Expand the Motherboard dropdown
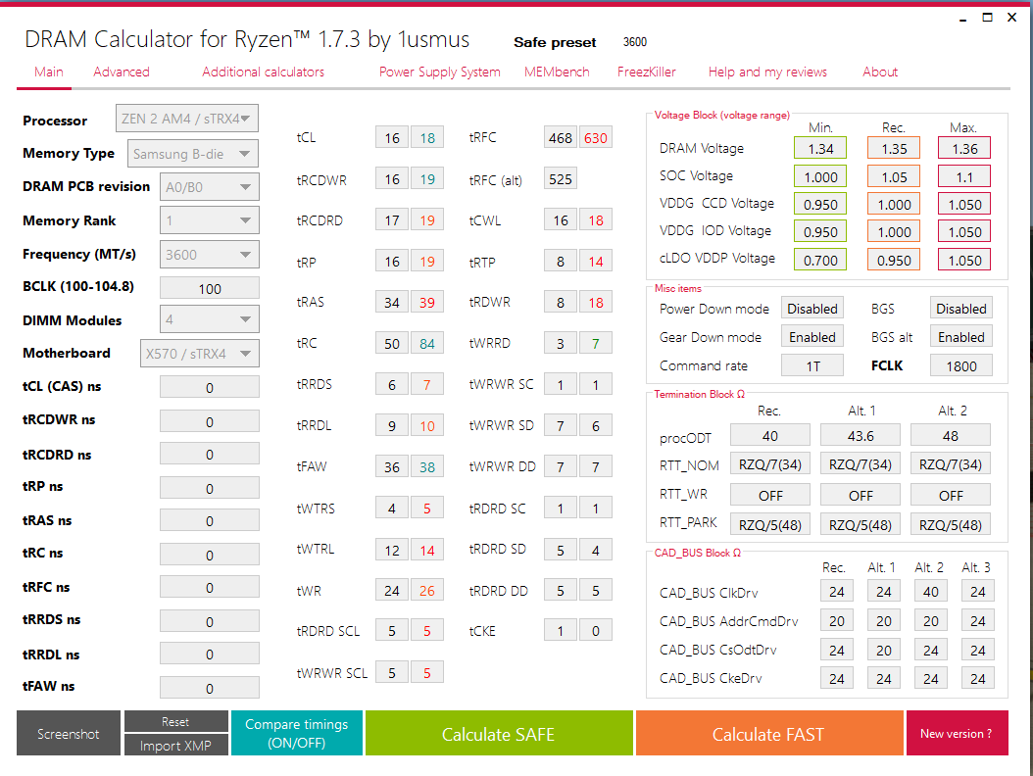This screenshot has height=776, width=1033. click(200, 354)
